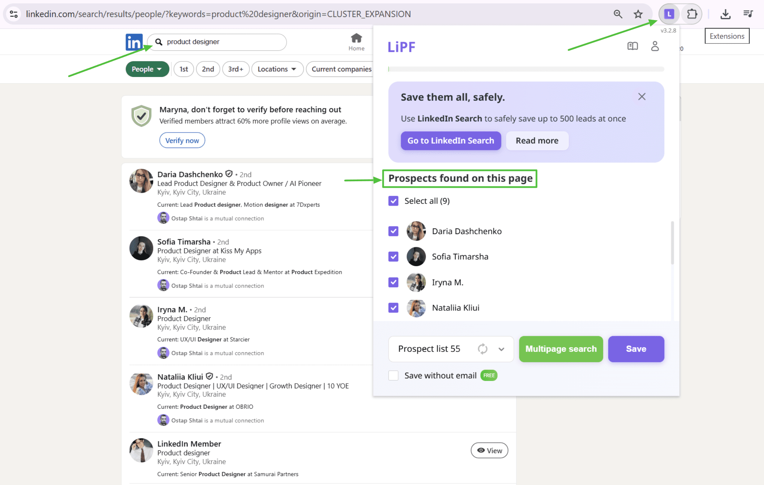764x485 pixels.
Task: Untick the Daria Dashchenko prospect checkbox
Action: (x=393, y=231)
